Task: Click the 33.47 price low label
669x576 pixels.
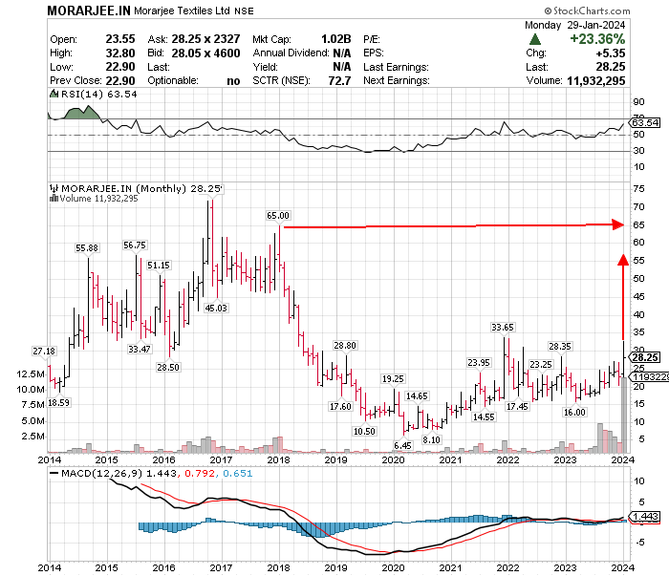Action: pyautogui.click(x=140, y=350)
